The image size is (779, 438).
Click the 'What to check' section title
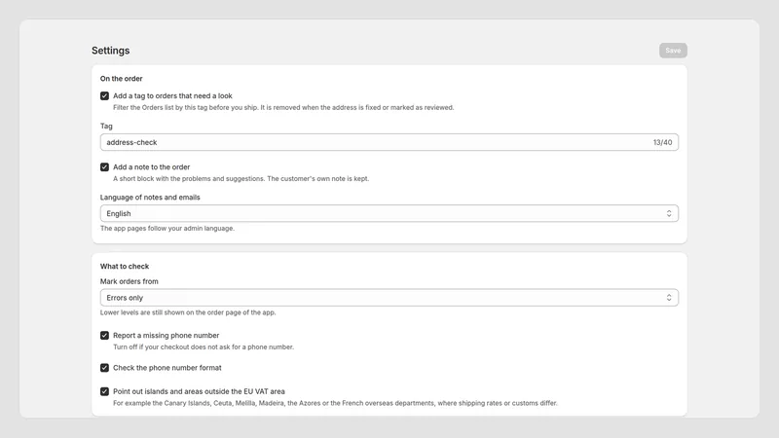[x=125, y=266]
